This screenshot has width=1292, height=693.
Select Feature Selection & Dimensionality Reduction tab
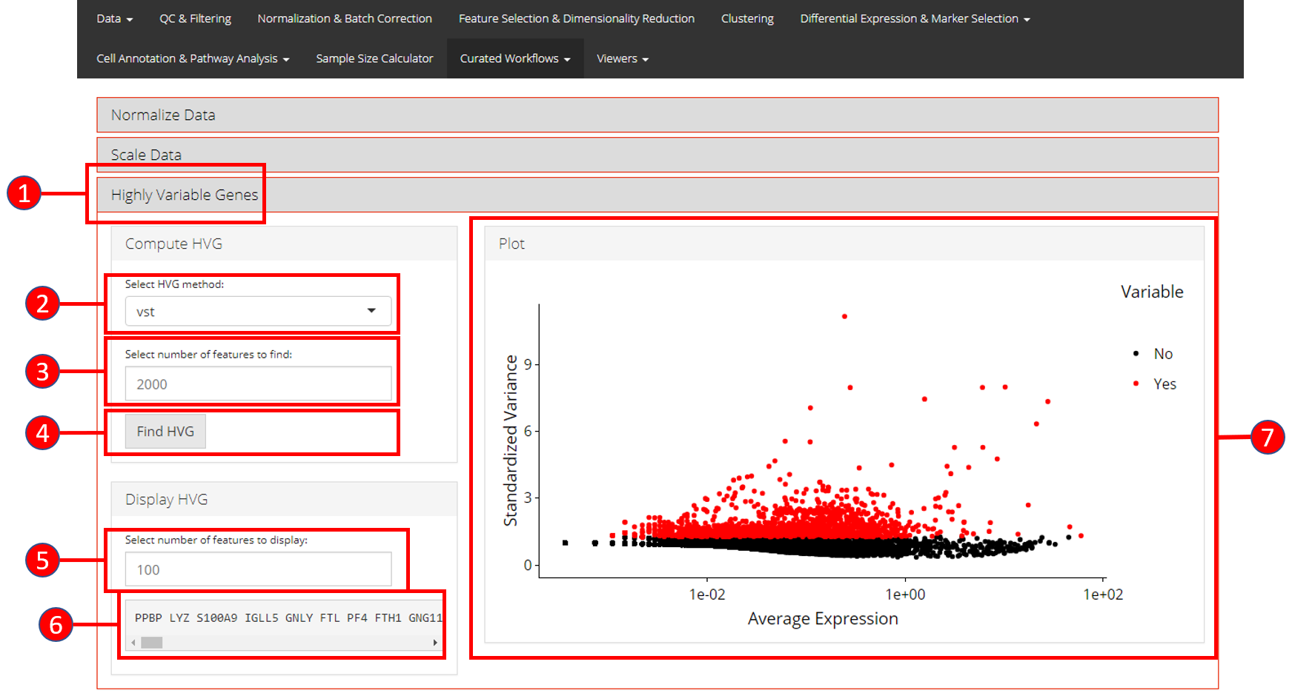pyautogui.click(x=576, y=19)
